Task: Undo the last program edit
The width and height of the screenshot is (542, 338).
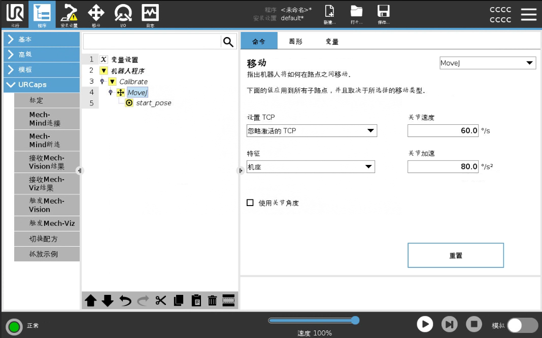Action: pos(125,300)
